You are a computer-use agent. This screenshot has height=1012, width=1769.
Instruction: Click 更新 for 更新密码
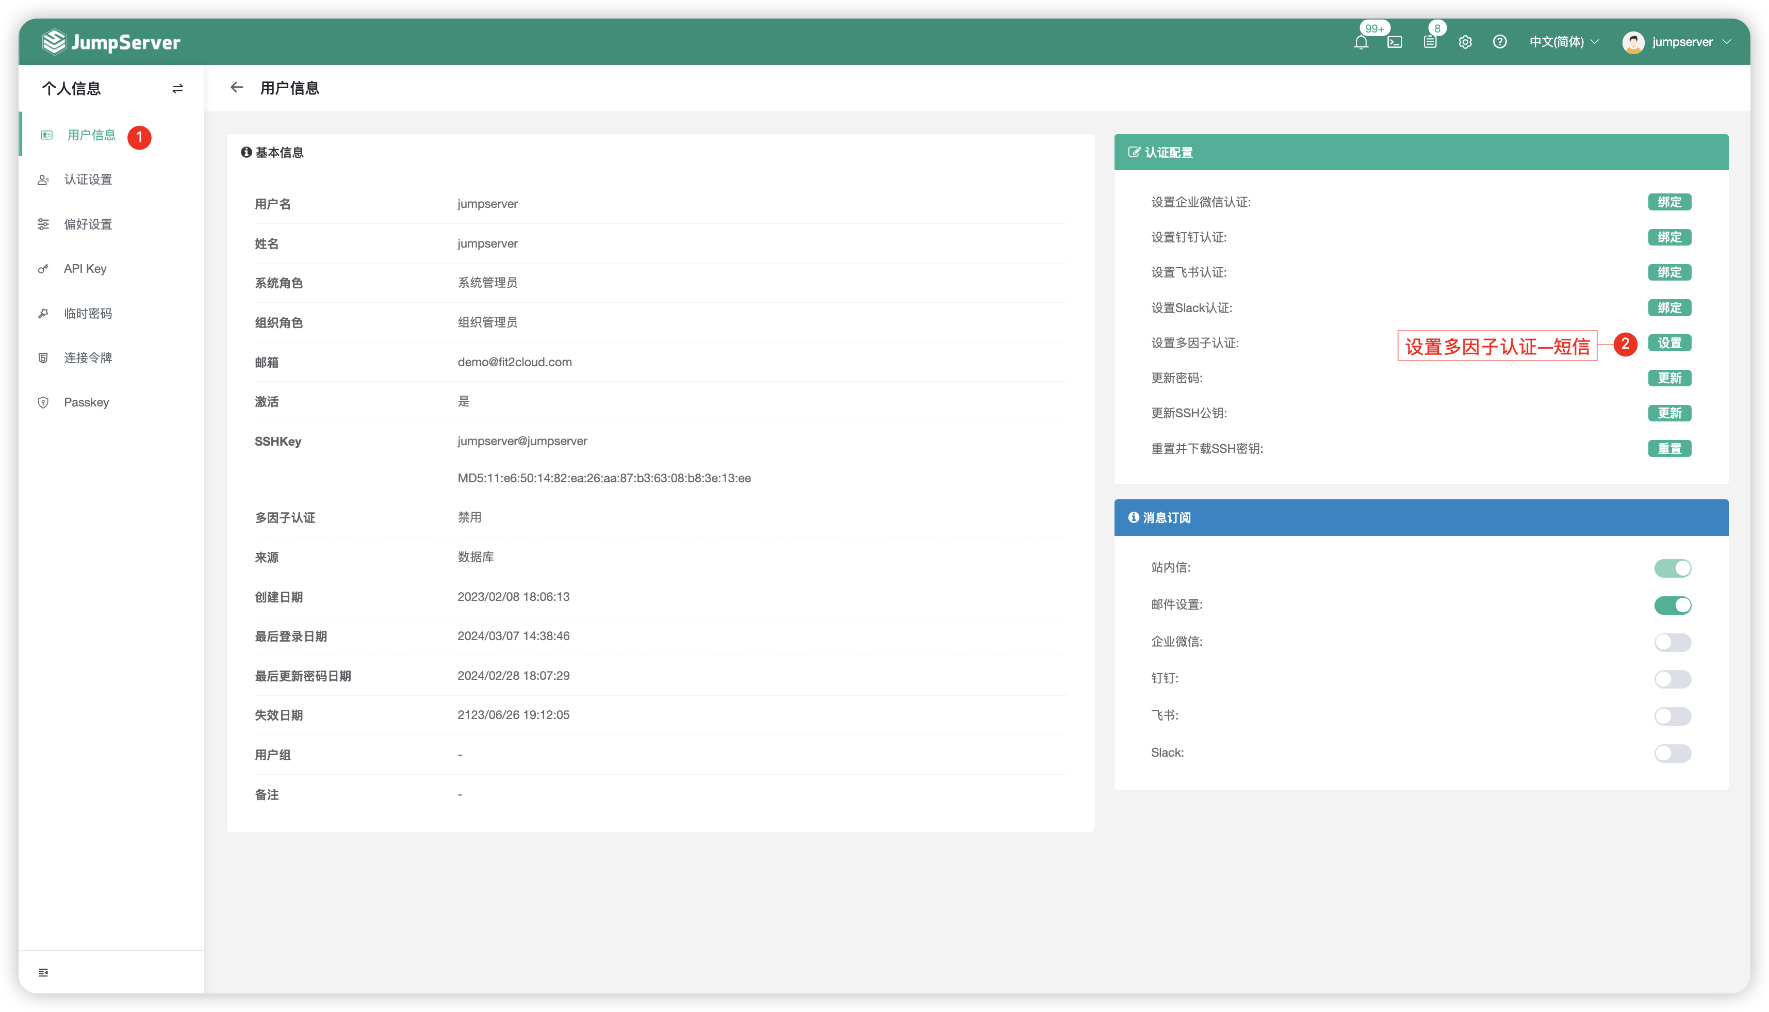pos(1669,378)
